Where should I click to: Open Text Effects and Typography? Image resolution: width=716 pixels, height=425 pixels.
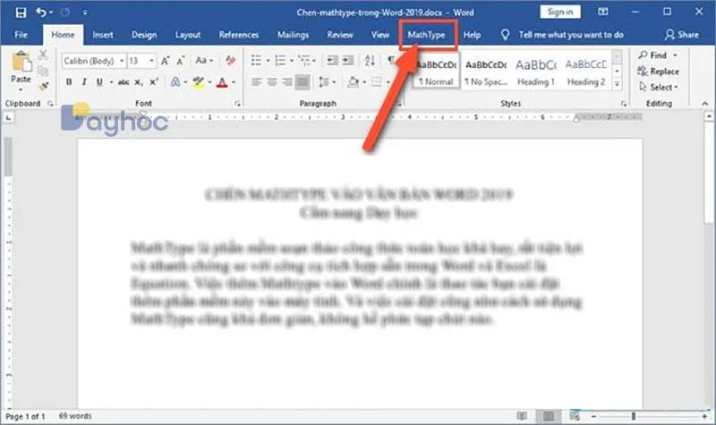[175, 82]
